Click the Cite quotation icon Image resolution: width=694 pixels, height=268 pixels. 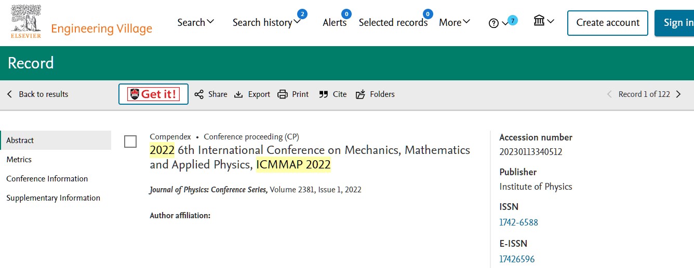point(324,94)
